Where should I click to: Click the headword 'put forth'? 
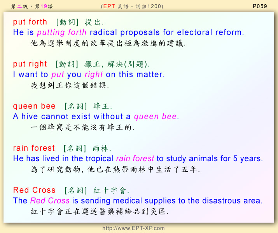click(x=30, y=22)
